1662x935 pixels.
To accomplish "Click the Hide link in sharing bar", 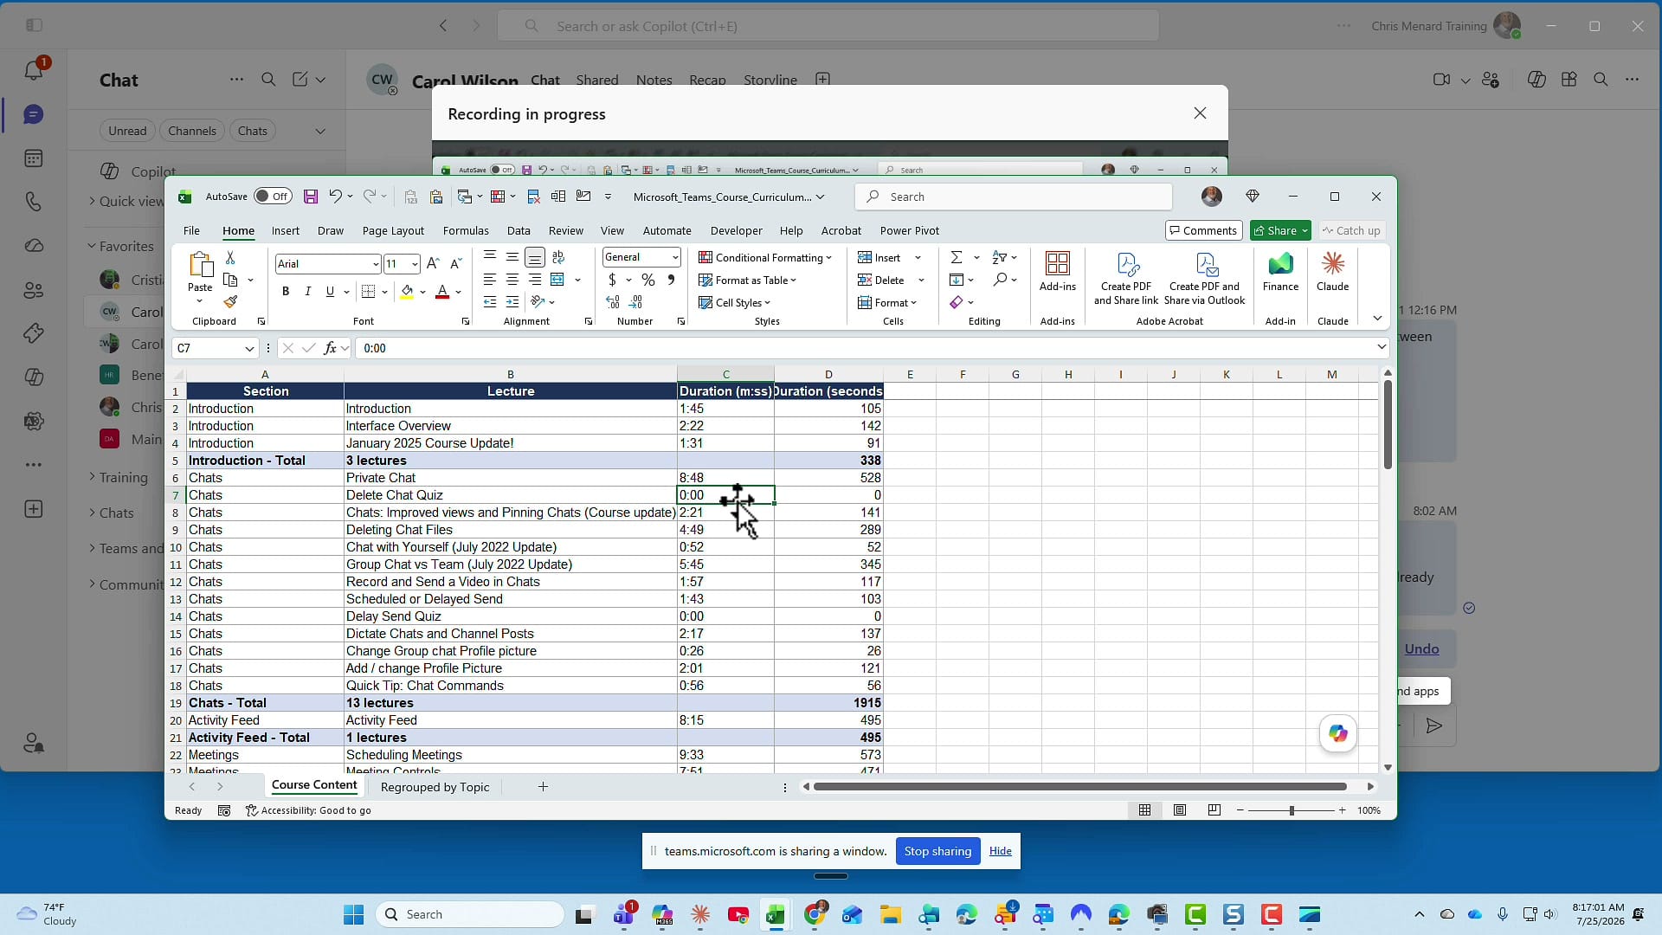I will [x=1001, y=851].
